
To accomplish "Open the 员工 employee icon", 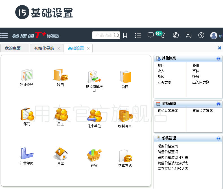I will coord(60,114).
